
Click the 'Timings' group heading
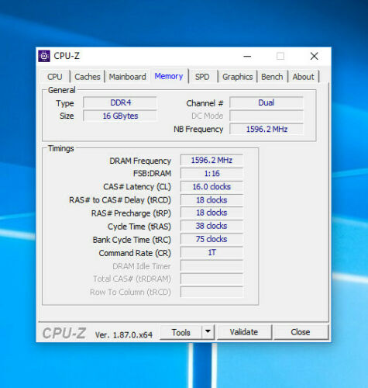tap(61, 148)
